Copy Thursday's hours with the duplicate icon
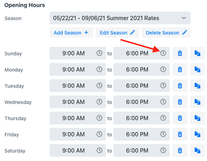Image resolution: width=207 pixels, height=161 pixels. (197, 118)
